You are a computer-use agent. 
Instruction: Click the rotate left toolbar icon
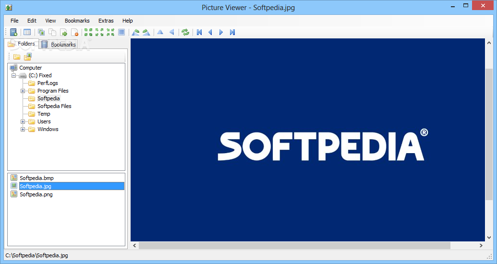click(135, 32)
